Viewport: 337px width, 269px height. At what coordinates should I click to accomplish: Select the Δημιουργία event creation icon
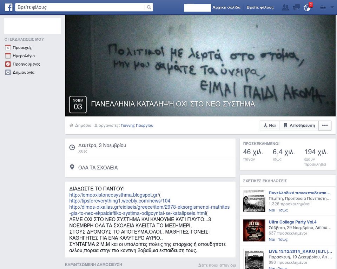coord(8,72)
